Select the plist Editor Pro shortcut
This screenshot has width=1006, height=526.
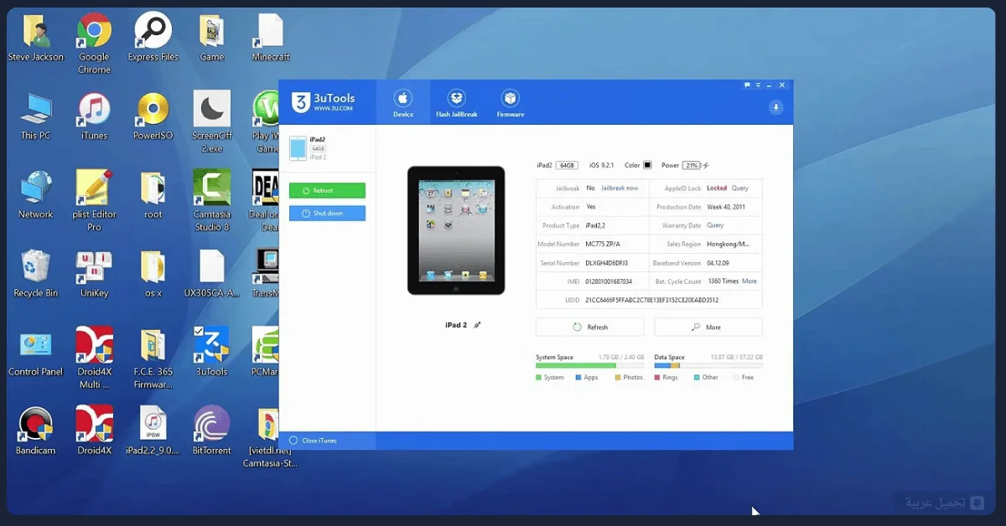[94, 201]
